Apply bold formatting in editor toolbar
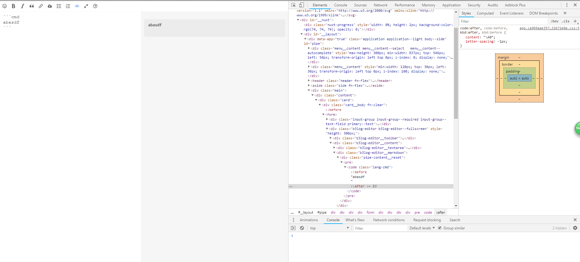Viewport: 580px width, 262px height. click(x=14, y=6)
